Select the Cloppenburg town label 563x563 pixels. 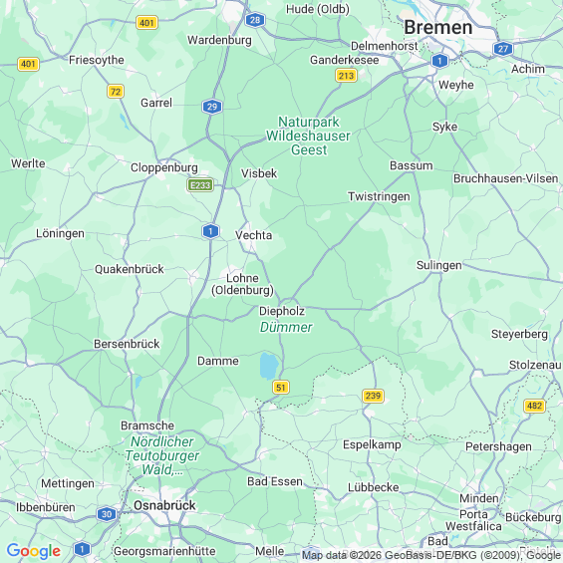click(x=164, y=167)
